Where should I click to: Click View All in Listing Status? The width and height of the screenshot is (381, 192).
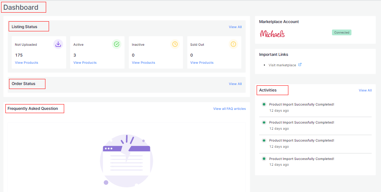tap(235, 27)
